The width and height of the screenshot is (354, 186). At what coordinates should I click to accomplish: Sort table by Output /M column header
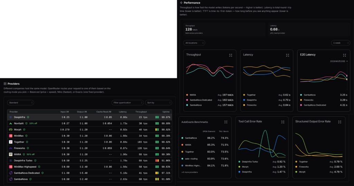point(82,112)
